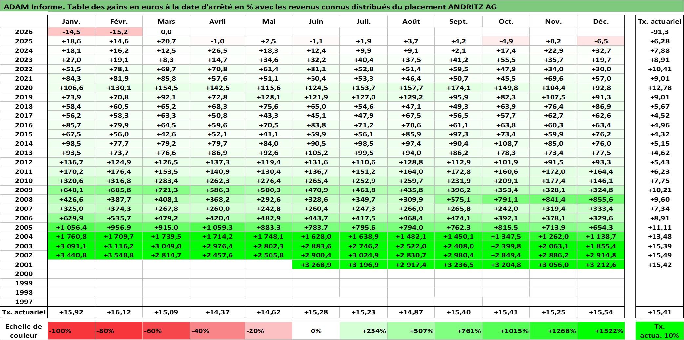Click the -6,5 cell in December 2025
Image resolution: width=684 pixels, height=340 pixels.
[x=601, y=41]
